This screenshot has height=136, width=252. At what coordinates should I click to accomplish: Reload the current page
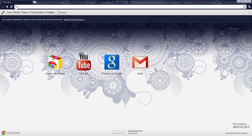11,7
